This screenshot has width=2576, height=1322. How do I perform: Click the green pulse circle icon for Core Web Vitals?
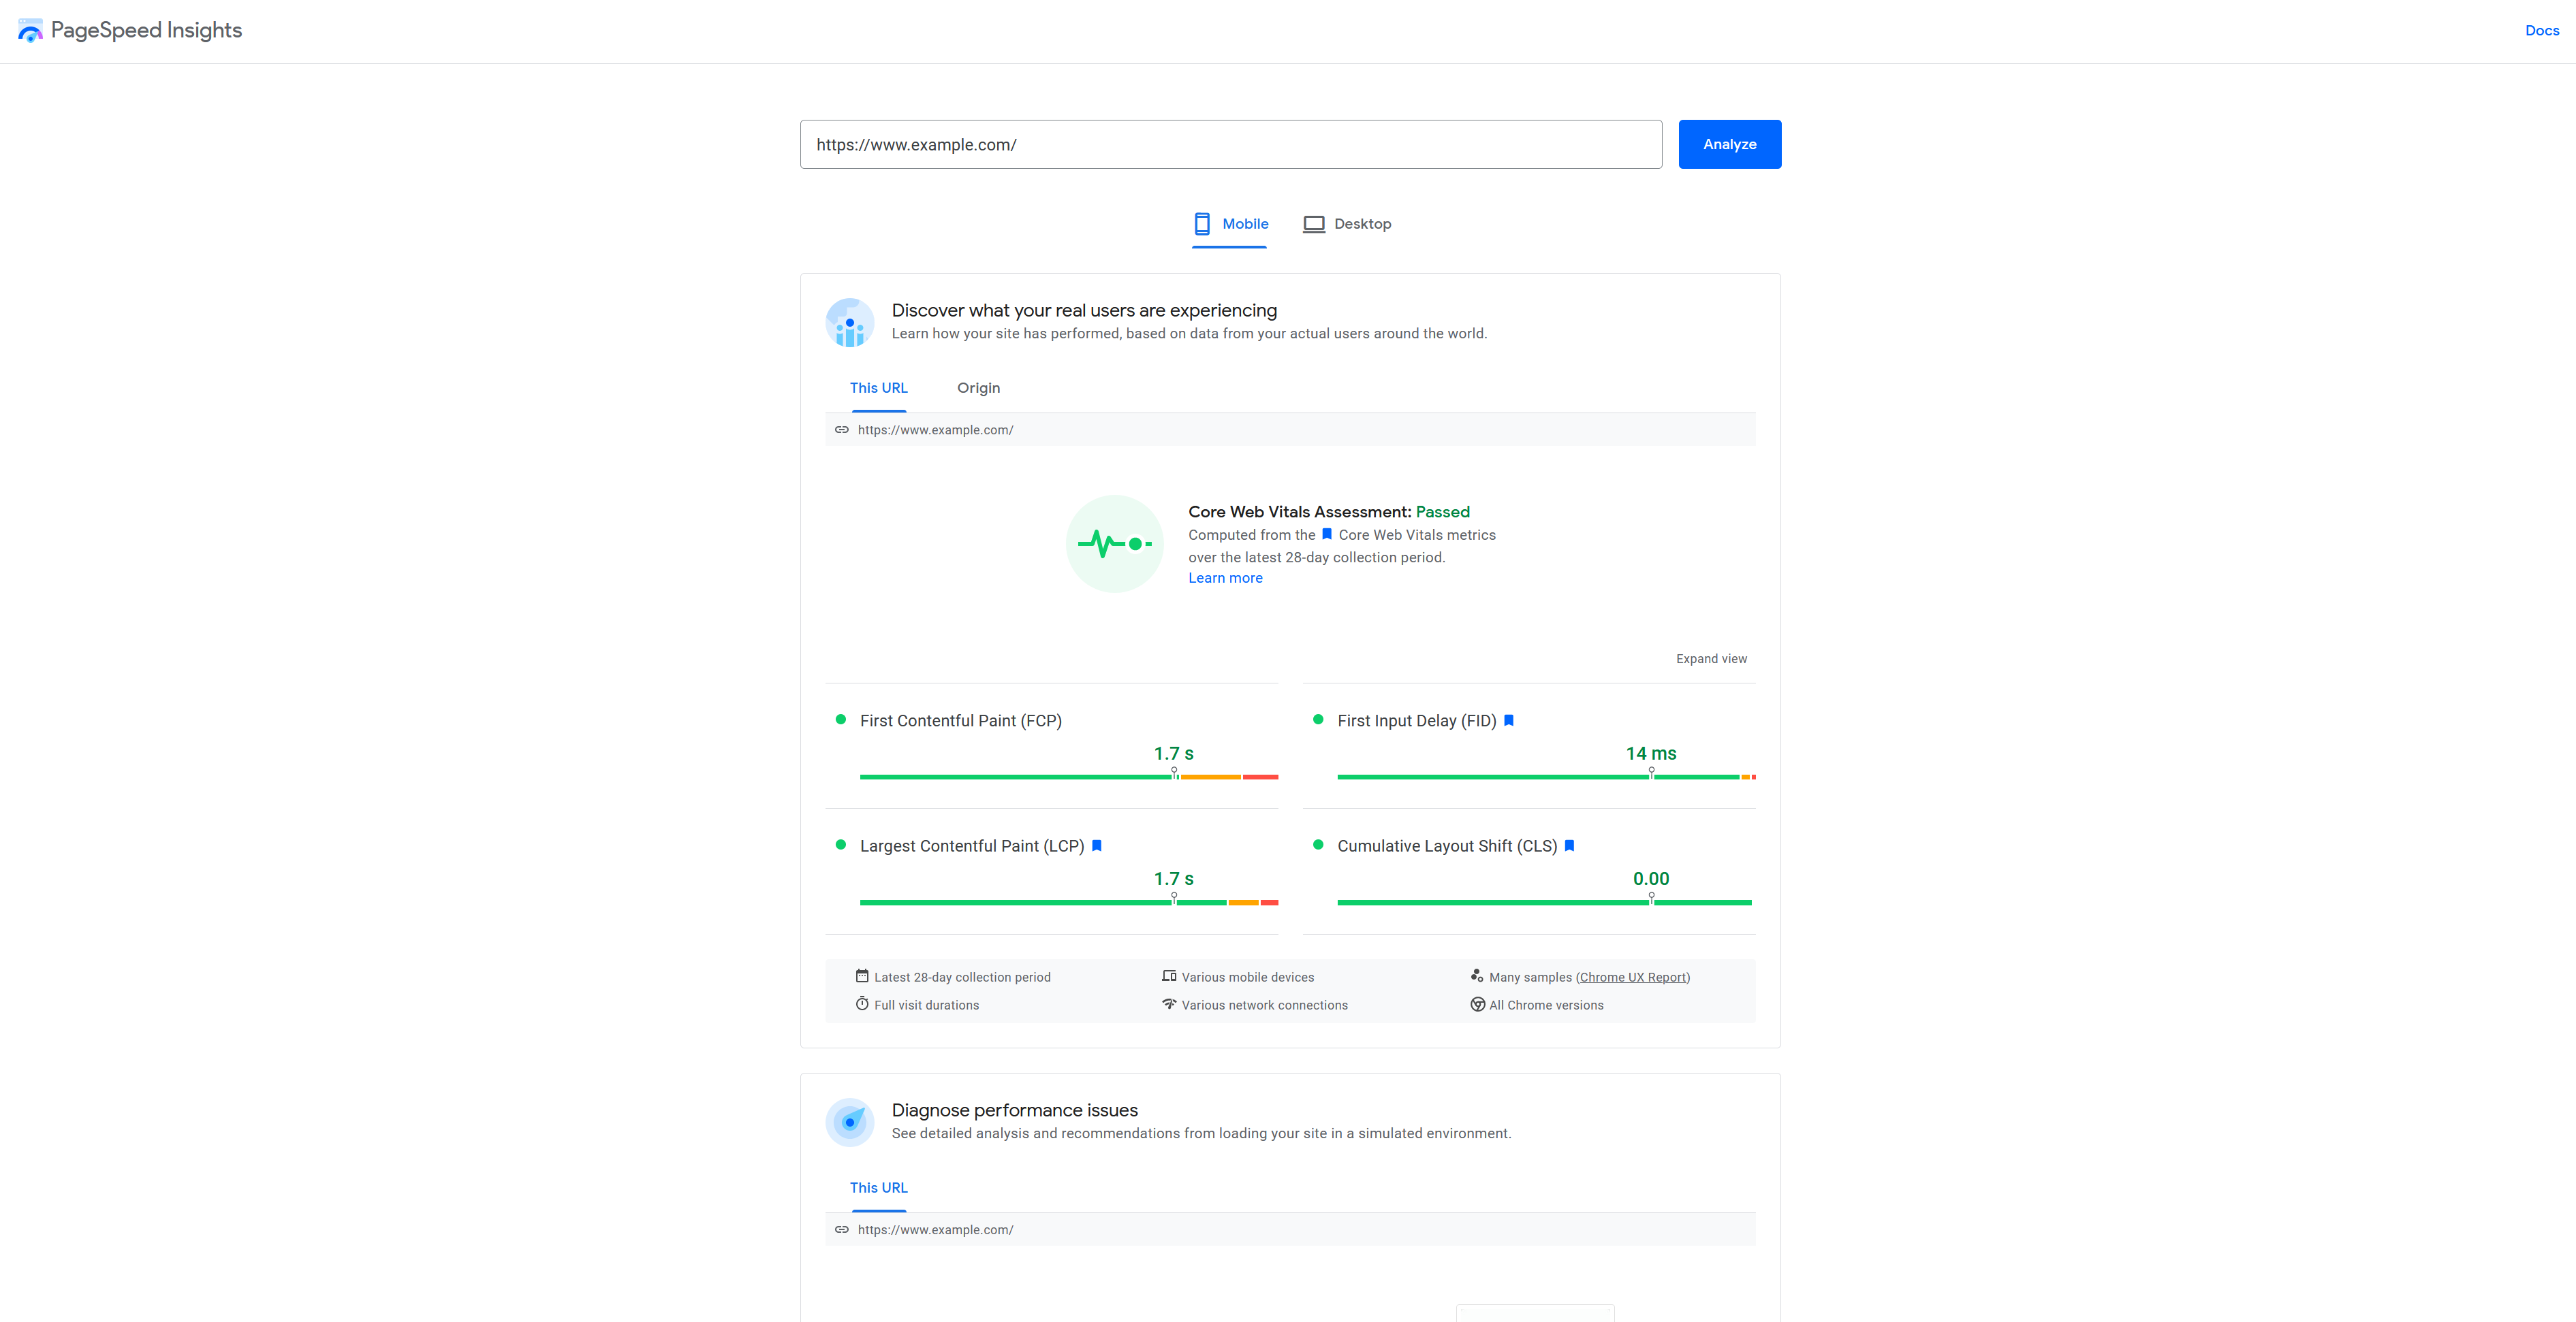[x=1114, y=544]
